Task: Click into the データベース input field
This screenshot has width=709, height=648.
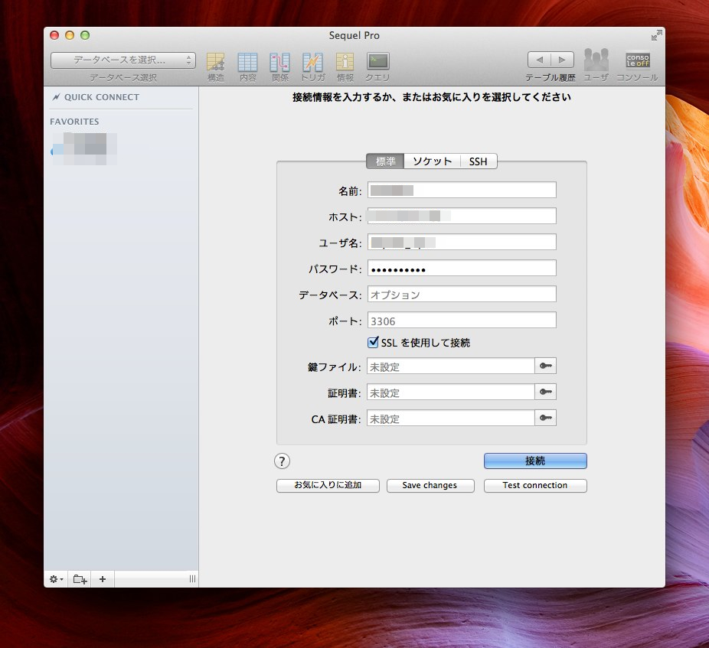Action: [x=461, y=295]
